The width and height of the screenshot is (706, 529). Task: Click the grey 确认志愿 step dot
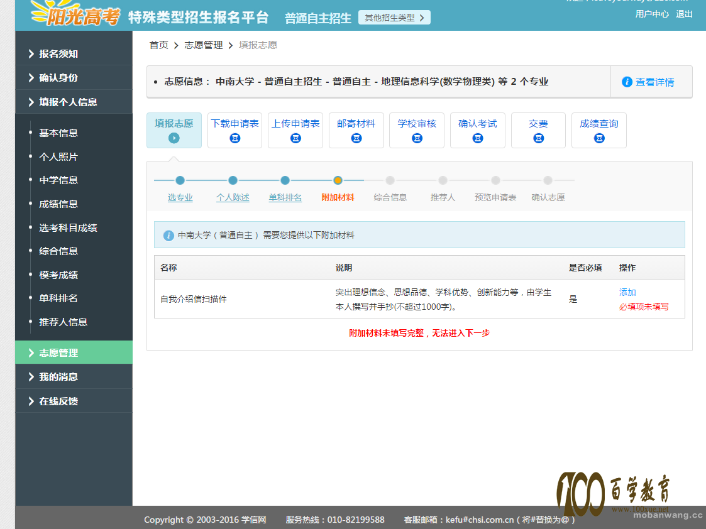(548, 180)
